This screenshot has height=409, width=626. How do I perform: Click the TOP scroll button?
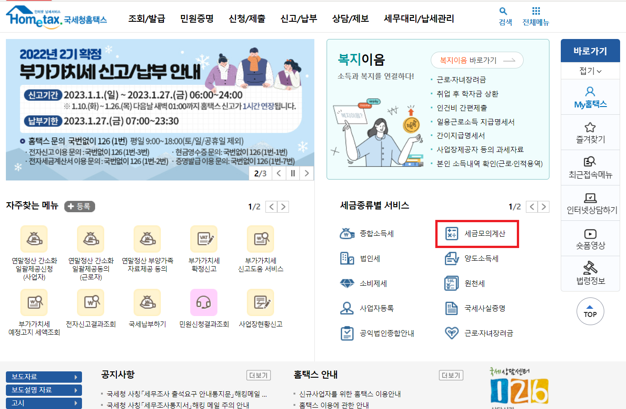click(590, 312)
